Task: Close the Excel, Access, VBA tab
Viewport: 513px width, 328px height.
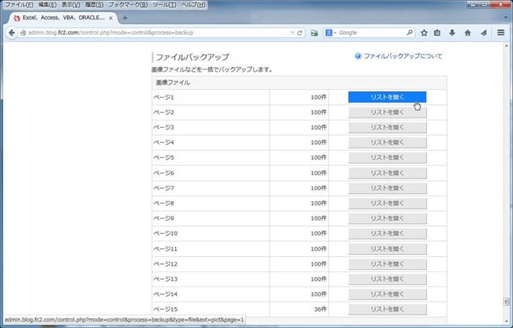Action: pos(111,18)
